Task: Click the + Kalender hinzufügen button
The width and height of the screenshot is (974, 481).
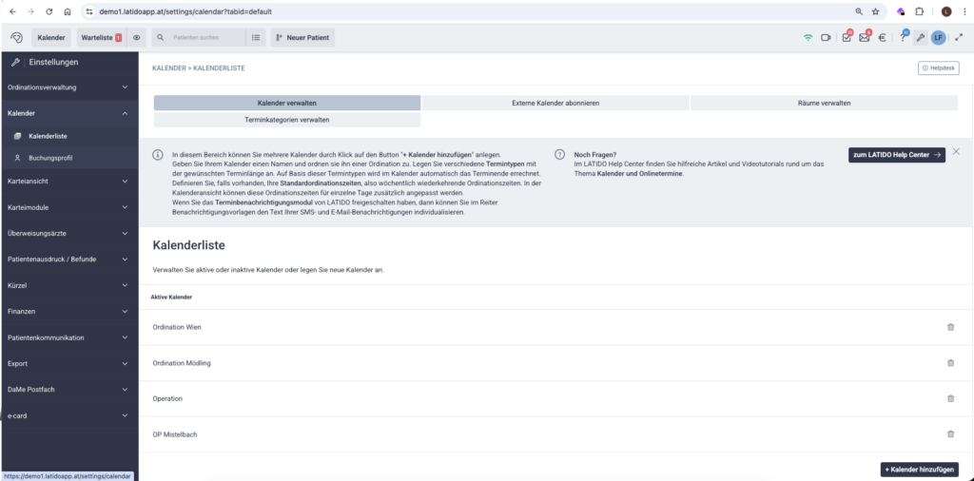Action: tap(919, 470)
